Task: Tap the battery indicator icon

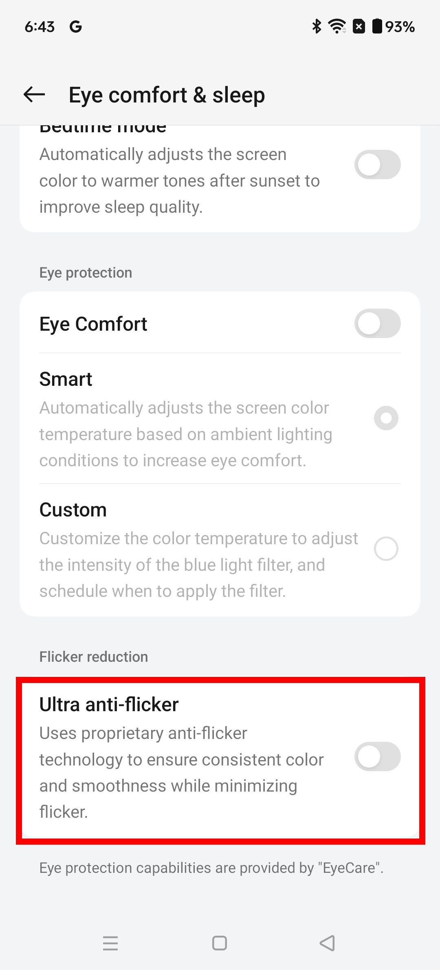Action: [x=377, y=26]
